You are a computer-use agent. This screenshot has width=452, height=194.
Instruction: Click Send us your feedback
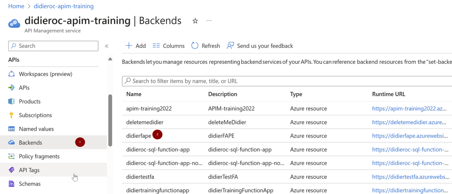(260, 46)
